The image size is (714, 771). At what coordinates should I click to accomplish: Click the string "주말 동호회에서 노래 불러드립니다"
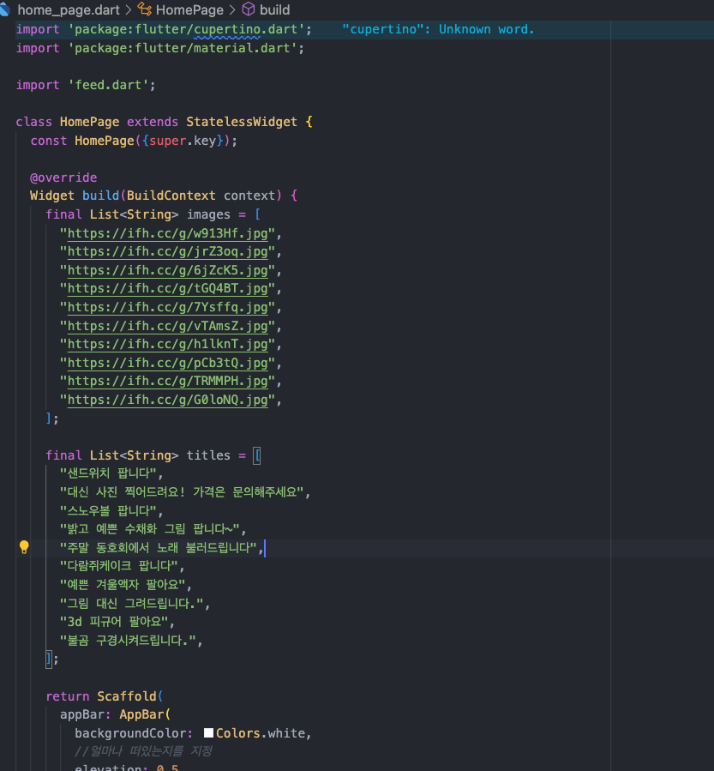(x=159, y=548)
